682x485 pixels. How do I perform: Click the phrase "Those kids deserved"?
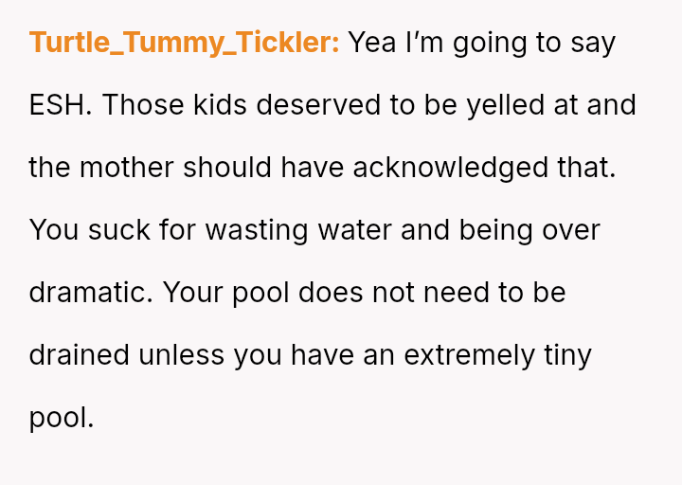pyautogui.click(x=242, y=105)
